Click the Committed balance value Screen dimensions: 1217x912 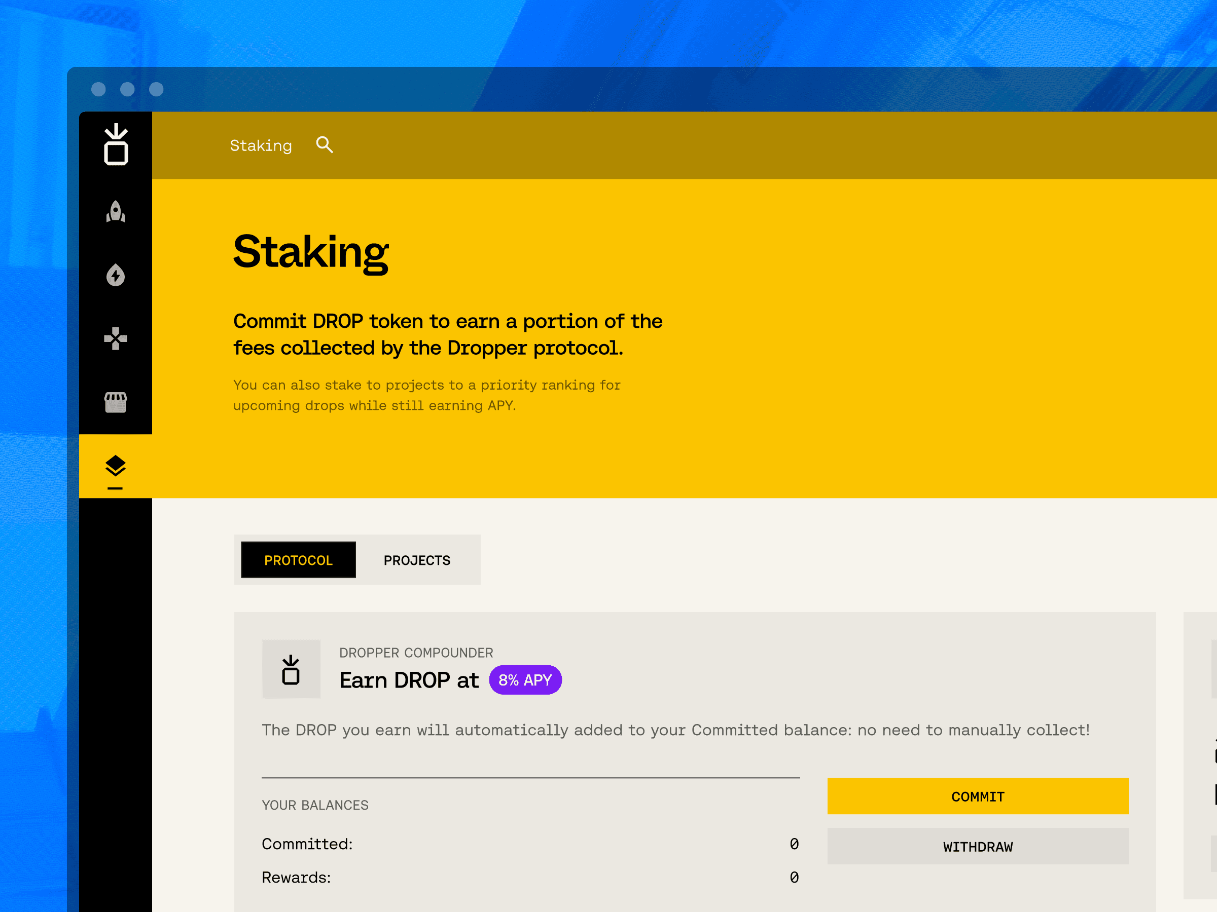pos(794,843)
